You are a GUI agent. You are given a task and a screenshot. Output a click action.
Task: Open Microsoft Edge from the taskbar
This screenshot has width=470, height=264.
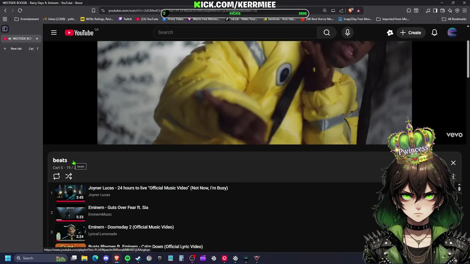coord(95,258)
